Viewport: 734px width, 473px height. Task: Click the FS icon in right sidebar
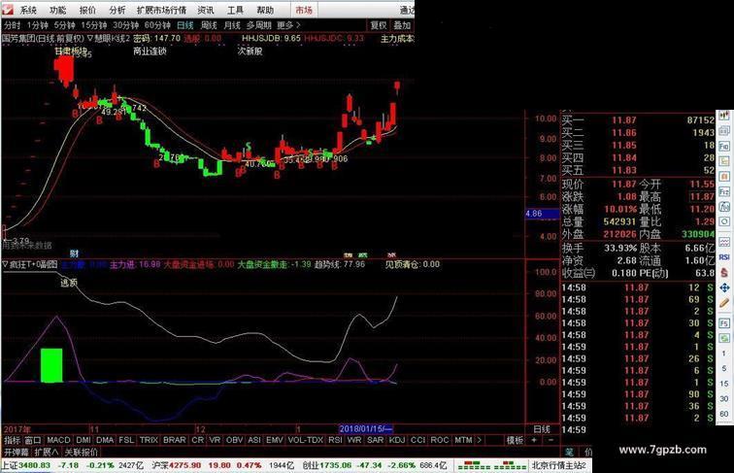click(x=724, y=323)
